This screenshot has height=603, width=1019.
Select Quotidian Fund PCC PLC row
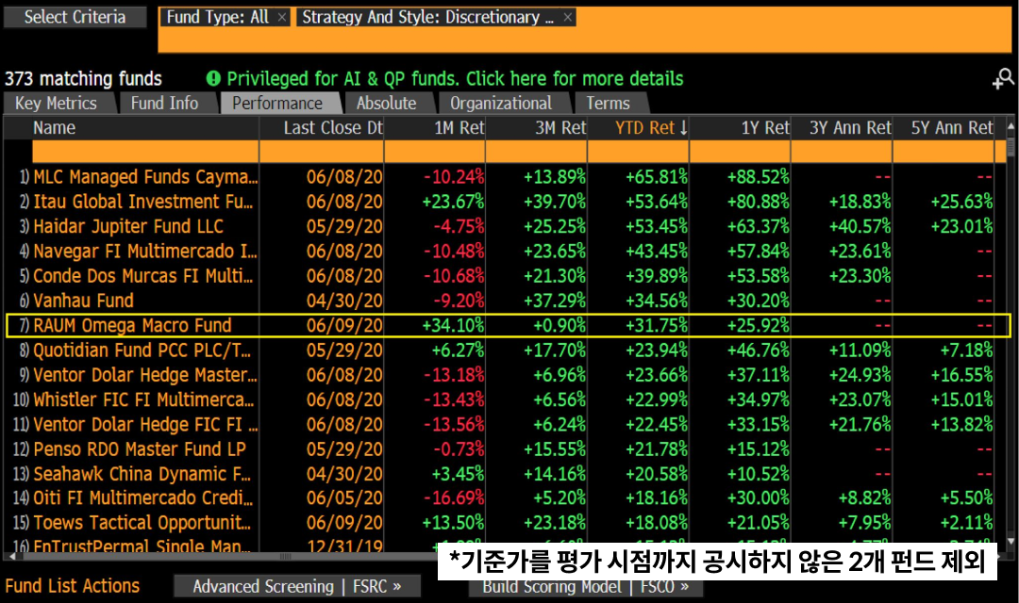[x=142, y=350]
